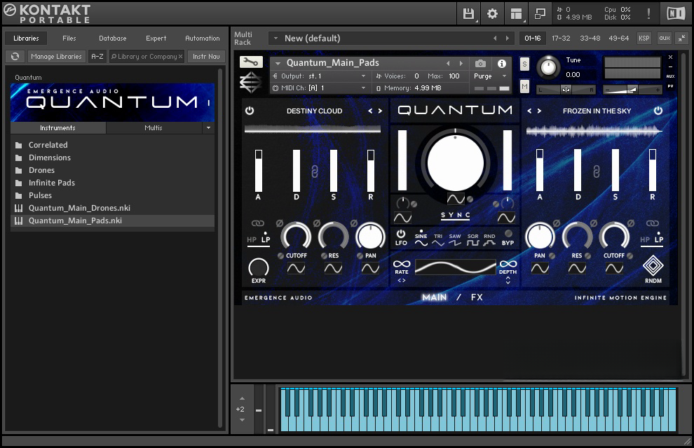Switch to the Expert tab
This screenshot has width=694, height=448.
coord(156,38)
